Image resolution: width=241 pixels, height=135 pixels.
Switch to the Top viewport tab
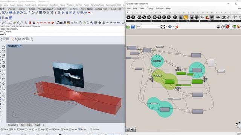pos(23,125)
